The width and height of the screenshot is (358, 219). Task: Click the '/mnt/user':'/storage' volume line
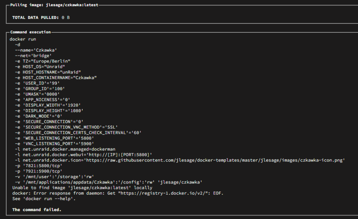pyautogui.click(x=54, y=177)
